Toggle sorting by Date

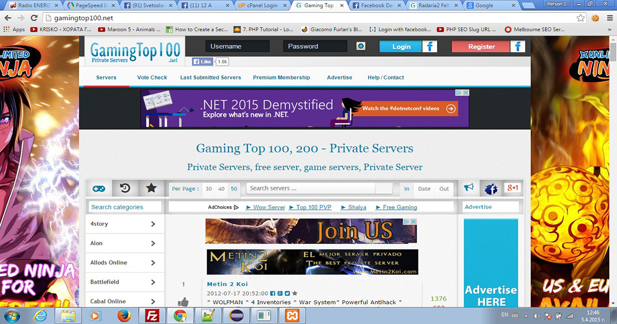point(424,189)
